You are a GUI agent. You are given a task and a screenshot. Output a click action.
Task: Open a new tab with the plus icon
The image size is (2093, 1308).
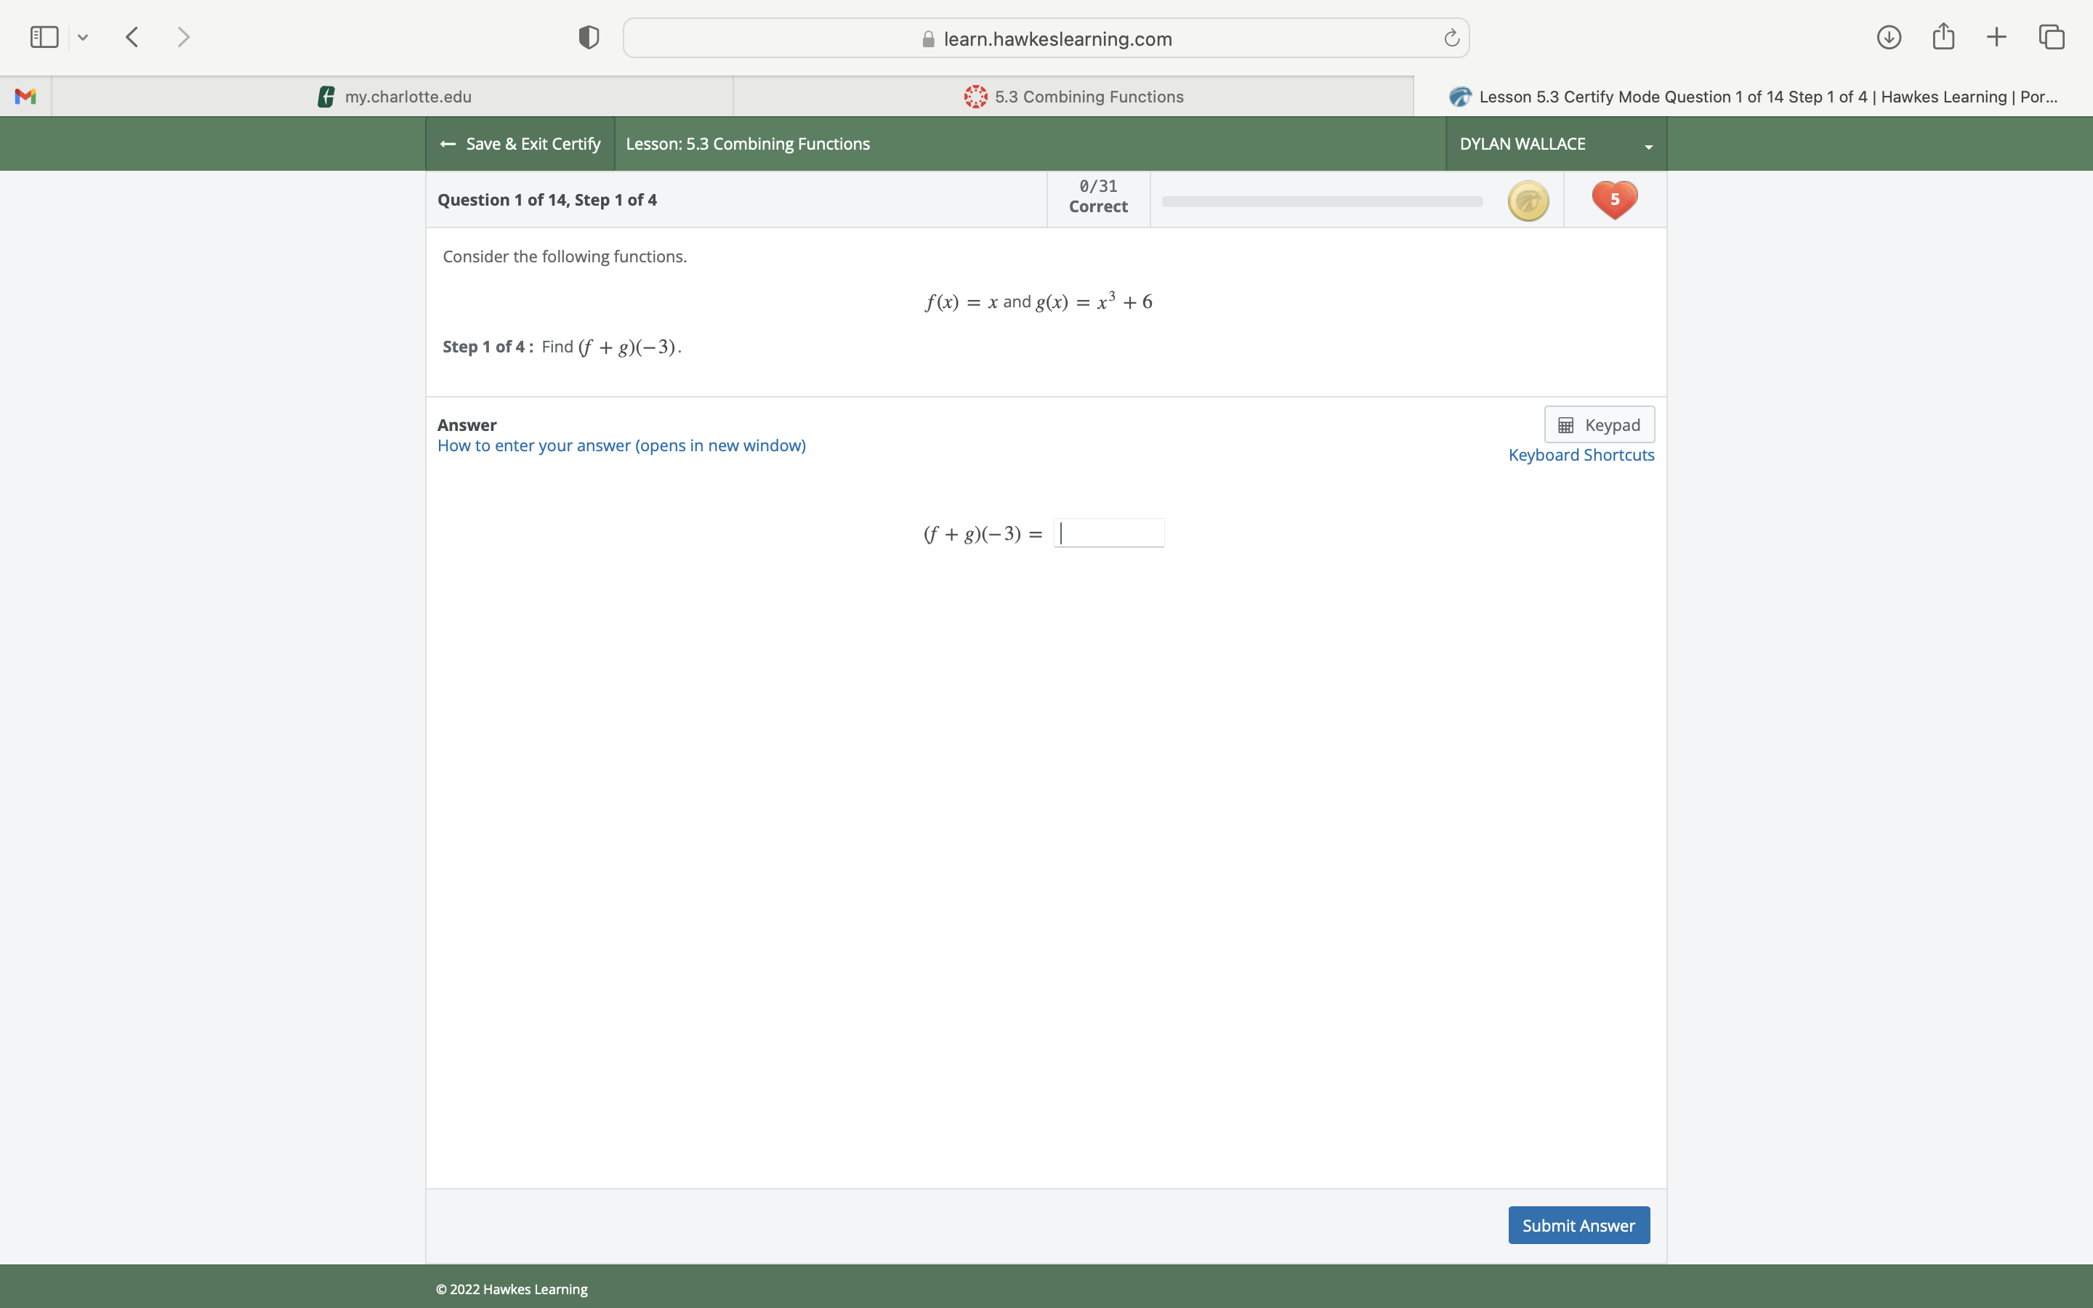pos(1996,37)
